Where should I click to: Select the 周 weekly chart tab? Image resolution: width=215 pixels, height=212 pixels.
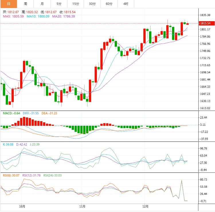pos(26,4)
